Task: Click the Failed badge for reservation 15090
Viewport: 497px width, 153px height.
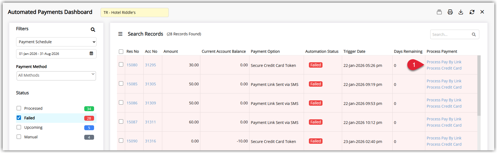Action: coord(316,141)
